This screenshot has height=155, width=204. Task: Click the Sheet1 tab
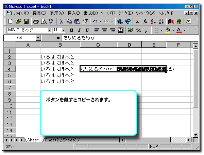[34, 140]
